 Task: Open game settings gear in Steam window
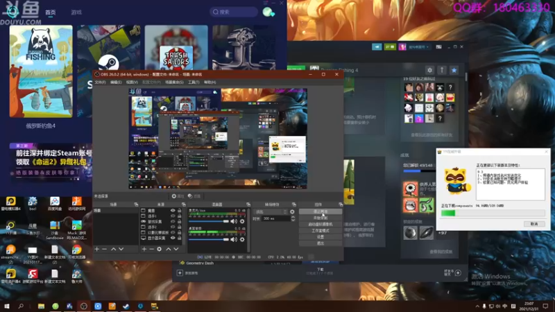click(429, 70)
